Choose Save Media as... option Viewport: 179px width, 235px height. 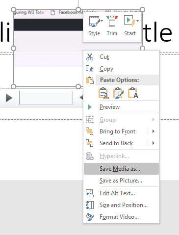pos(121,169)
